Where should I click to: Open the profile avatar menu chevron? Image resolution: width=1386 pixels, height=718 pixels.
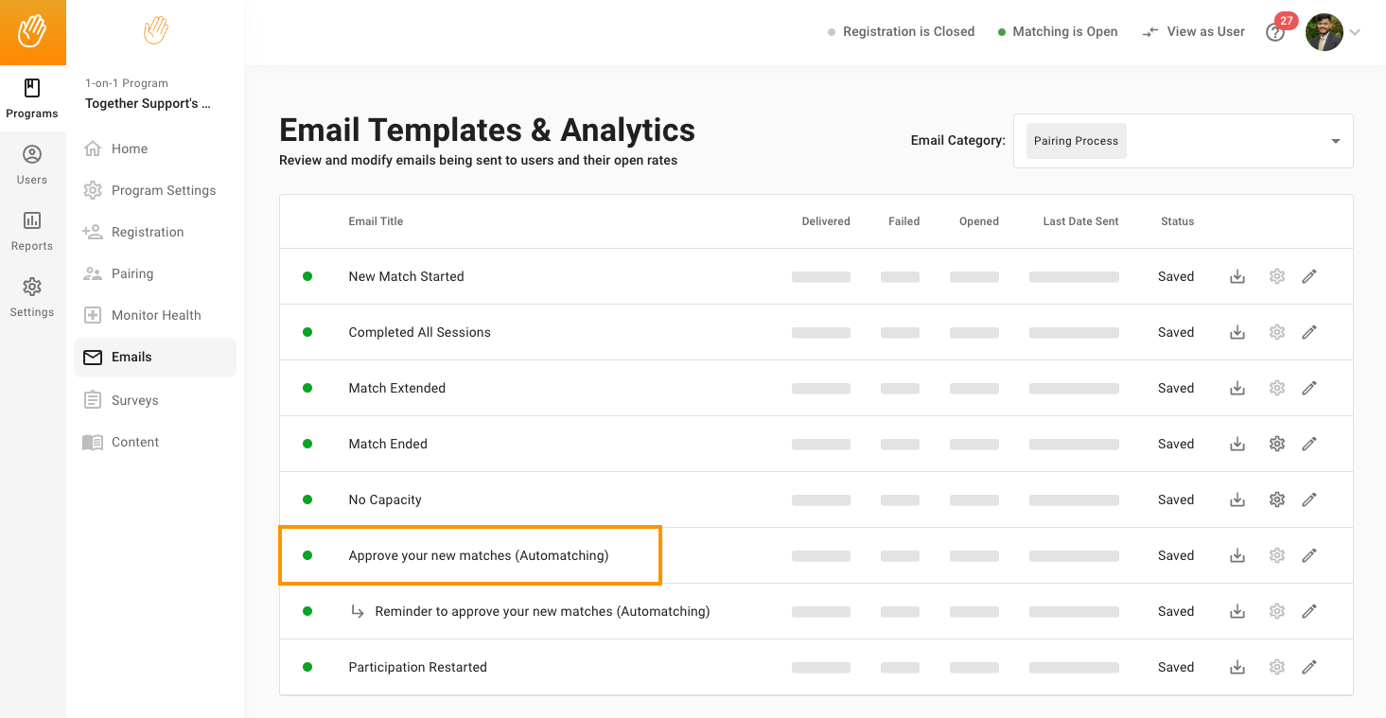tap(1355, 32)
